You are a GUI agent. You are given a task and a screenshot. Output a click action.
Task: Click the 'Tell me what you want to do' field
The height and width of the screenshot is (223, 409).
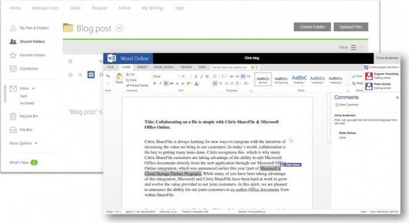229,67
